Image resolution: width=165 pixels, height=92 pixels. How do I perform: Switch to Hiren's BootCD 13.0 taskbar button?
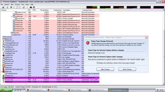click(98, 90)
